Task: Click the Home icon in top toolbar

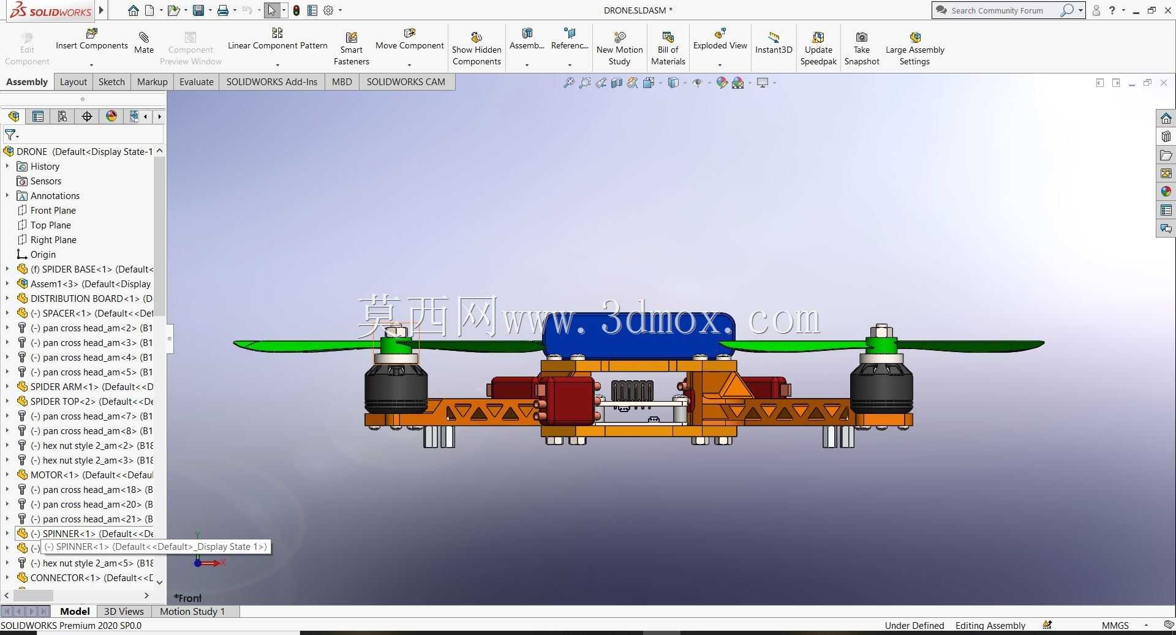Action: click(133, 10)
